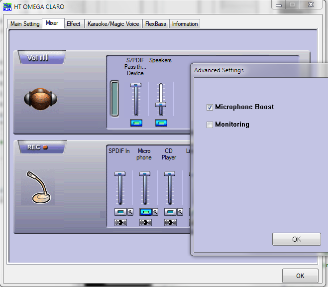Click the headphones head icon
328x287 pixels.
click(41, 99)
